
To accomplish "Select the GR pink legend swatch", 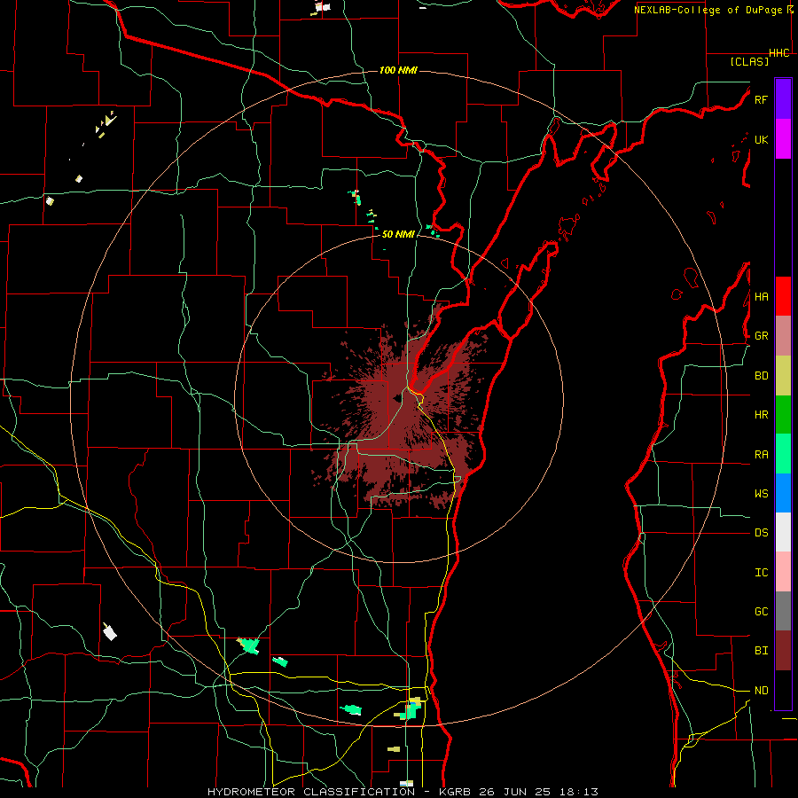I will pyautogui.click(x=783, y=336).
